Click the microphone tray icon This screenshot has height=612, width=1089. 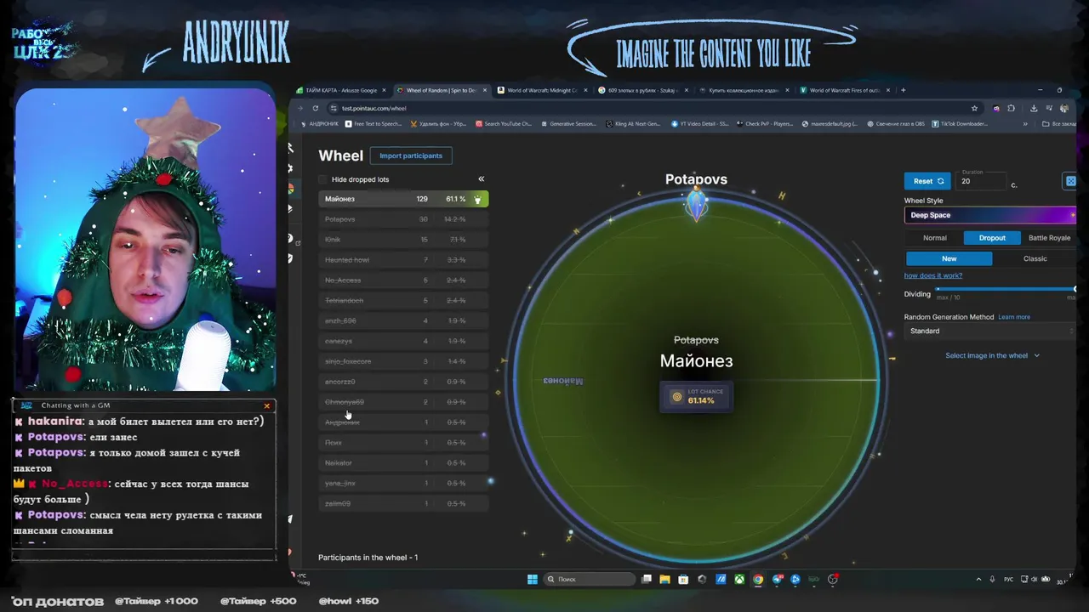(992, 579)
